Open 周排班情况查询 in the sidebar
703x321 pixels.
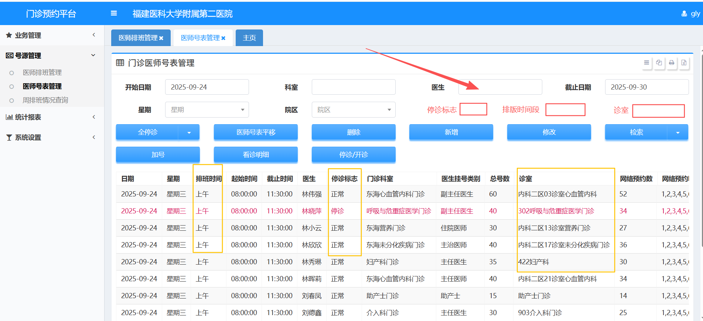45,100
